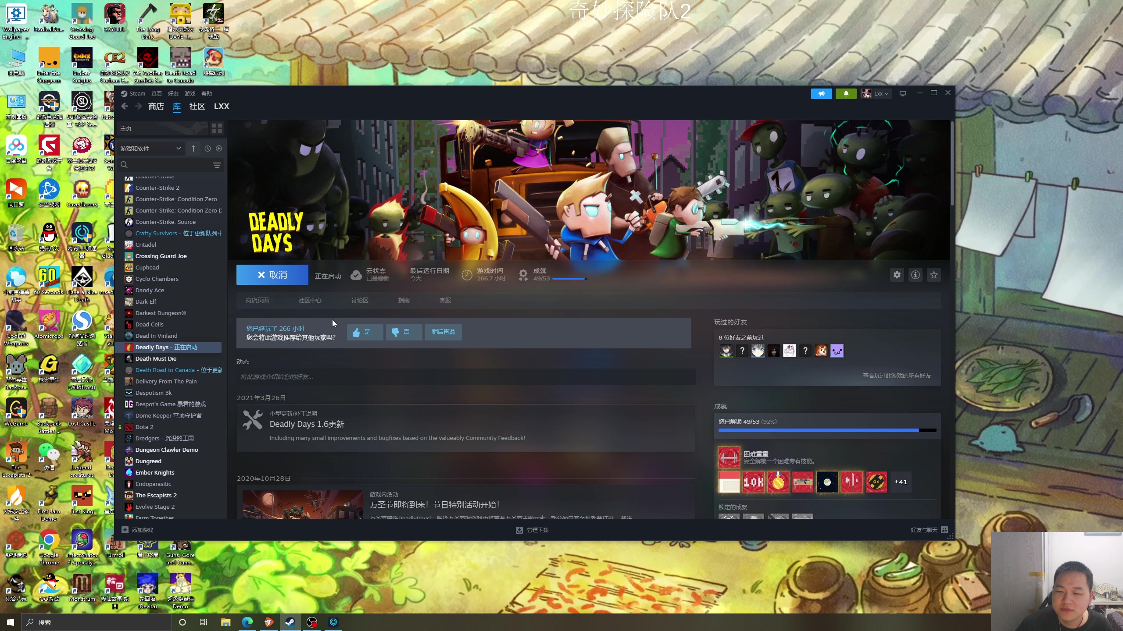Switch to Big Picture mode icon
This screenshot has height=631, width=1123.
click(903, 93)
